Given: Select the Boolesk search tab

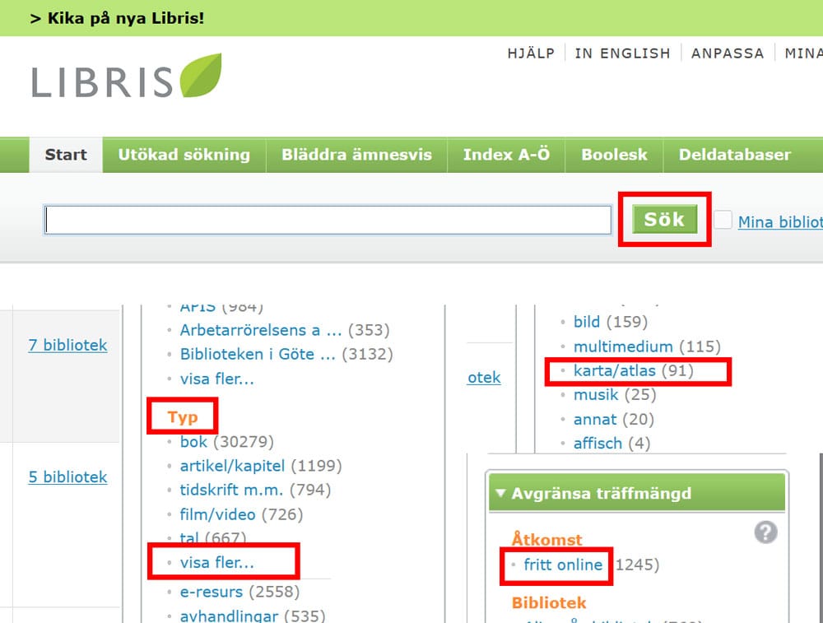Looking at the screenshot, I should (x=614, y=155).
